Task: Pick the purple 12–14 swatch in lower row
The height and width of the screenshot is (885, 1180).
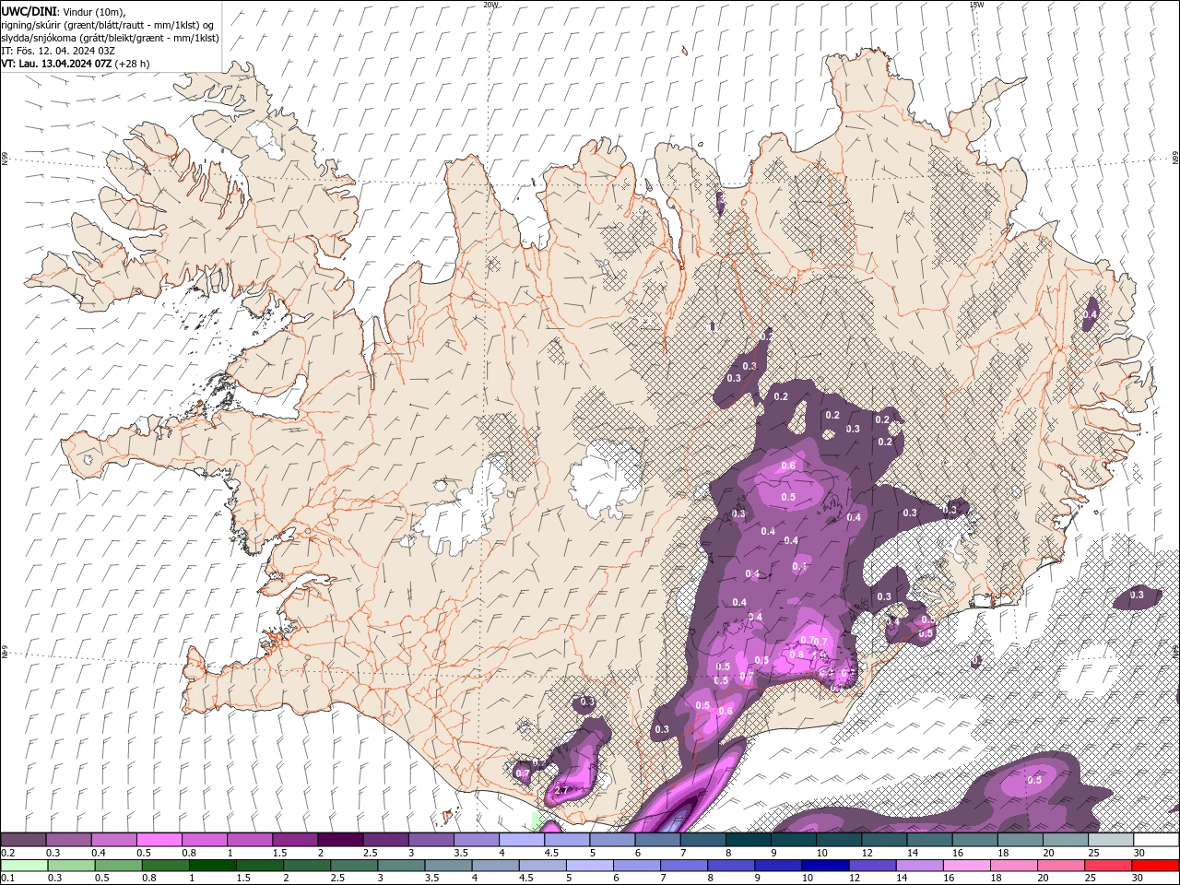Action: click(x=872, y=866)
